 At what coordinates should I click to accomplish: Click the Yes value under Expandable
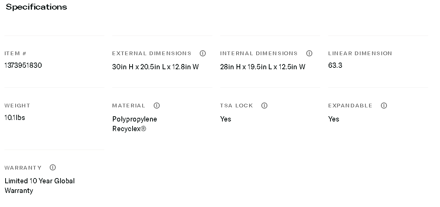coord(333,119)
